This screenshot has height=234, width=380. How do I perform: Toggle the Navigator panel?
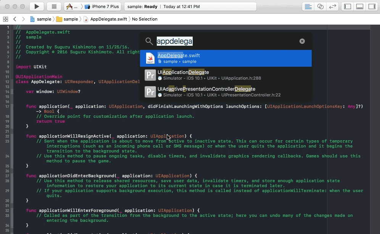[348, 6]
